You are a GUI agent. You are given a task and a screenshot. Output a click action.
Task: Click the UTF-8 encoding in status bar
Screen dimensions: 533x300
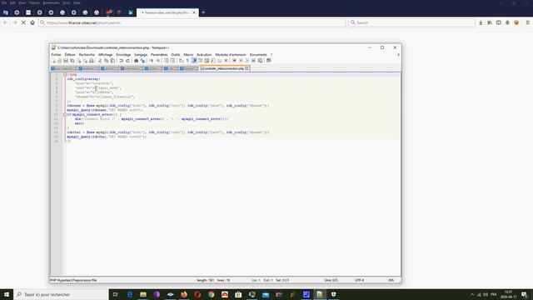[360, 280]
